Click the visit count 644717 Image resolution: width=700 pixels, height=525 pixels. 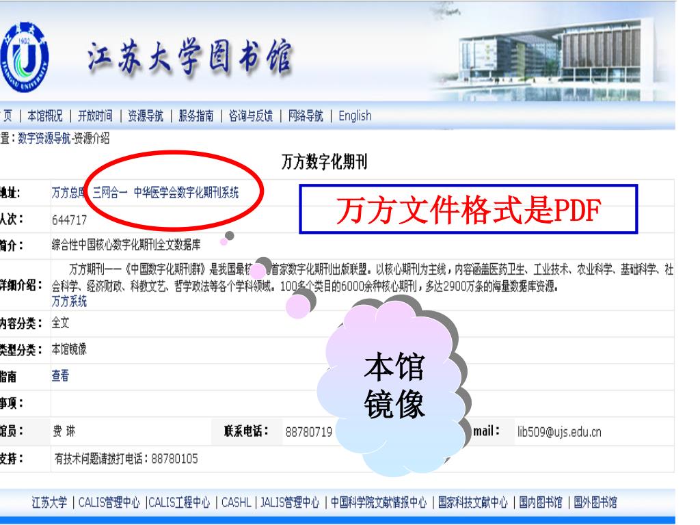(x=69, y=219)
